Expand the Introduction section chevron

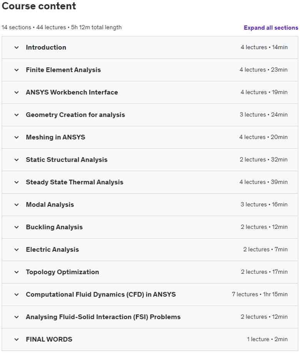[x=17, y=48]
